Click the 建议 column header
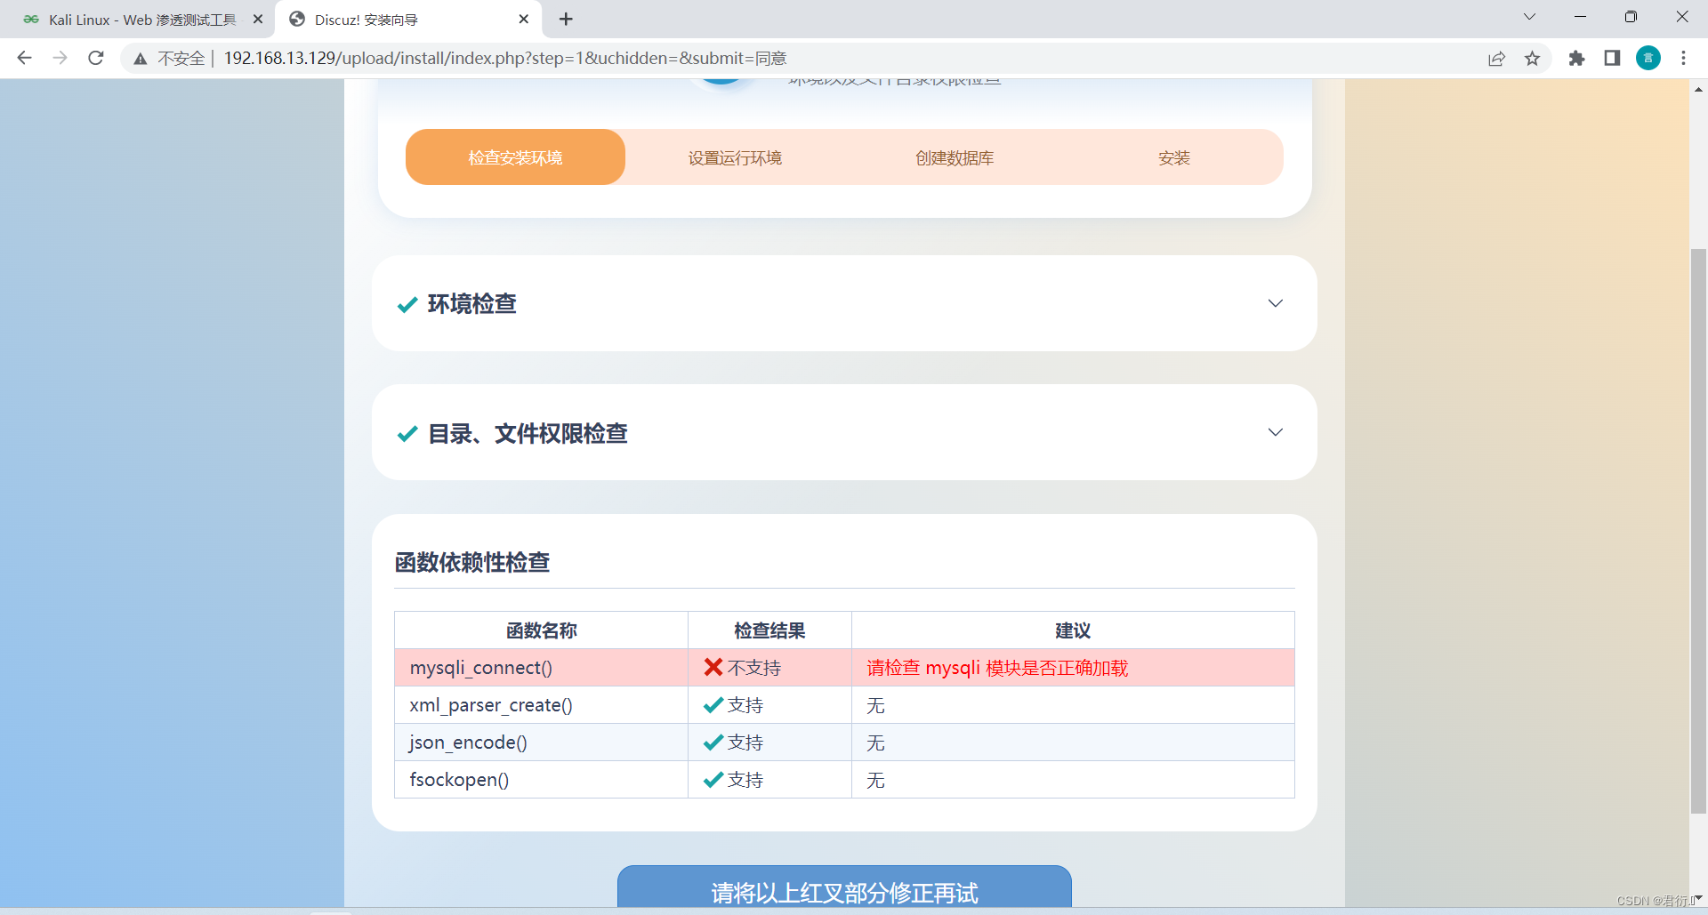 (x=1073, y=630)
